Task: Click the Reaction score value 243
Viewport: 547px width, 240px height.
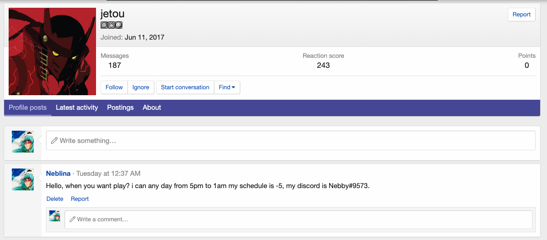Action: pyautogui.click(x=324, y=65)
